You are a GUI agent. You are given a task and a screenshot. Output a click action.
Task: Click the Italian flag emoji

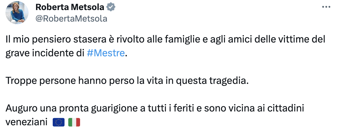74,122
